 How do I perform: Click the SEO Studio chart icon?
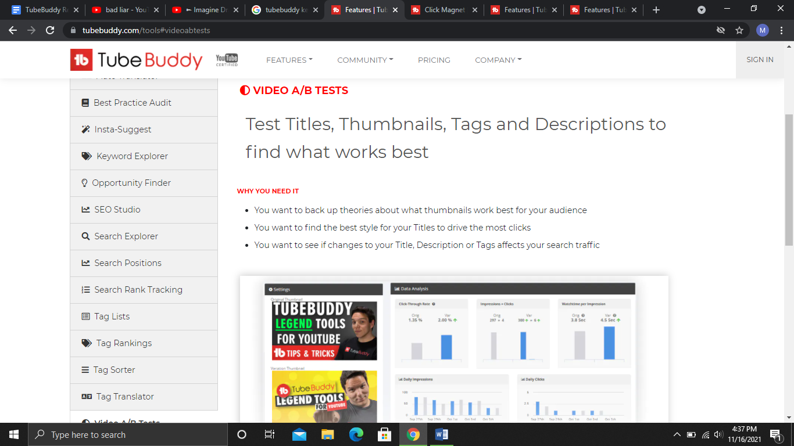coord(85,210)
